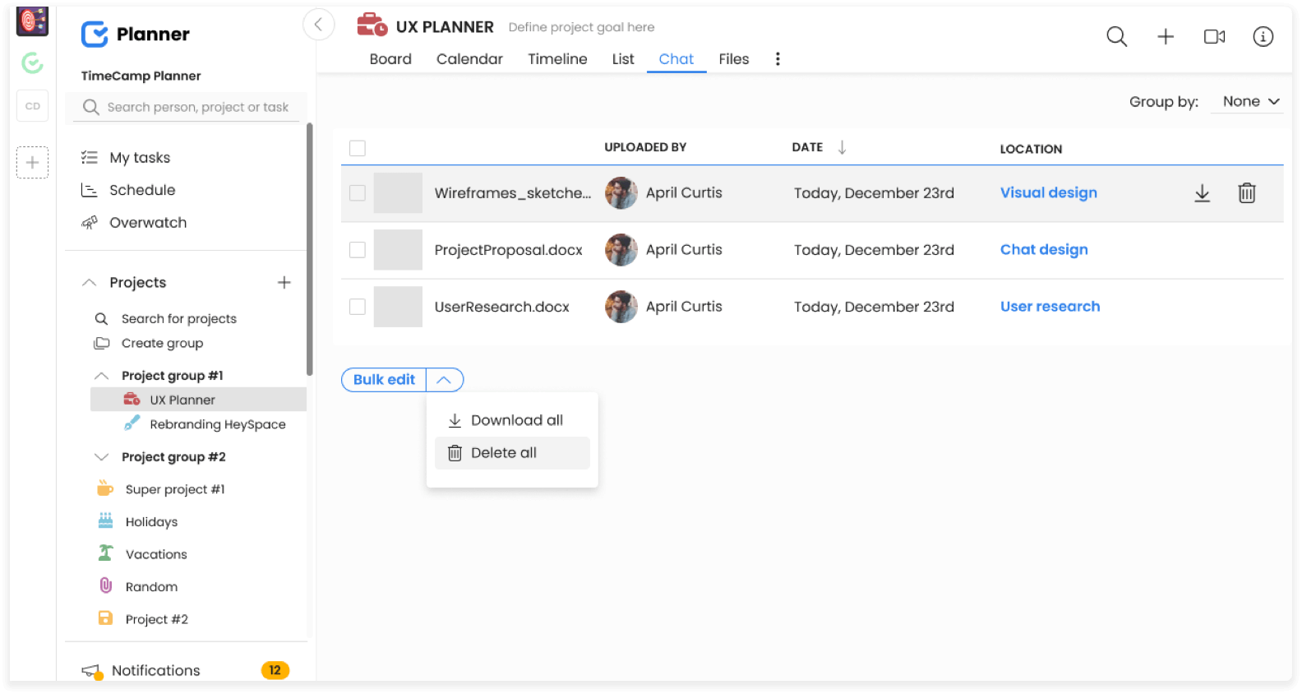The height and width of the screenshot is (694, 1302).
Task: Expand Project group #2 chevron
Action: (101, 457)
